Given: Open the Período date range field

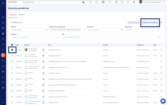Looking at the screenshot, I should point(29,30).
